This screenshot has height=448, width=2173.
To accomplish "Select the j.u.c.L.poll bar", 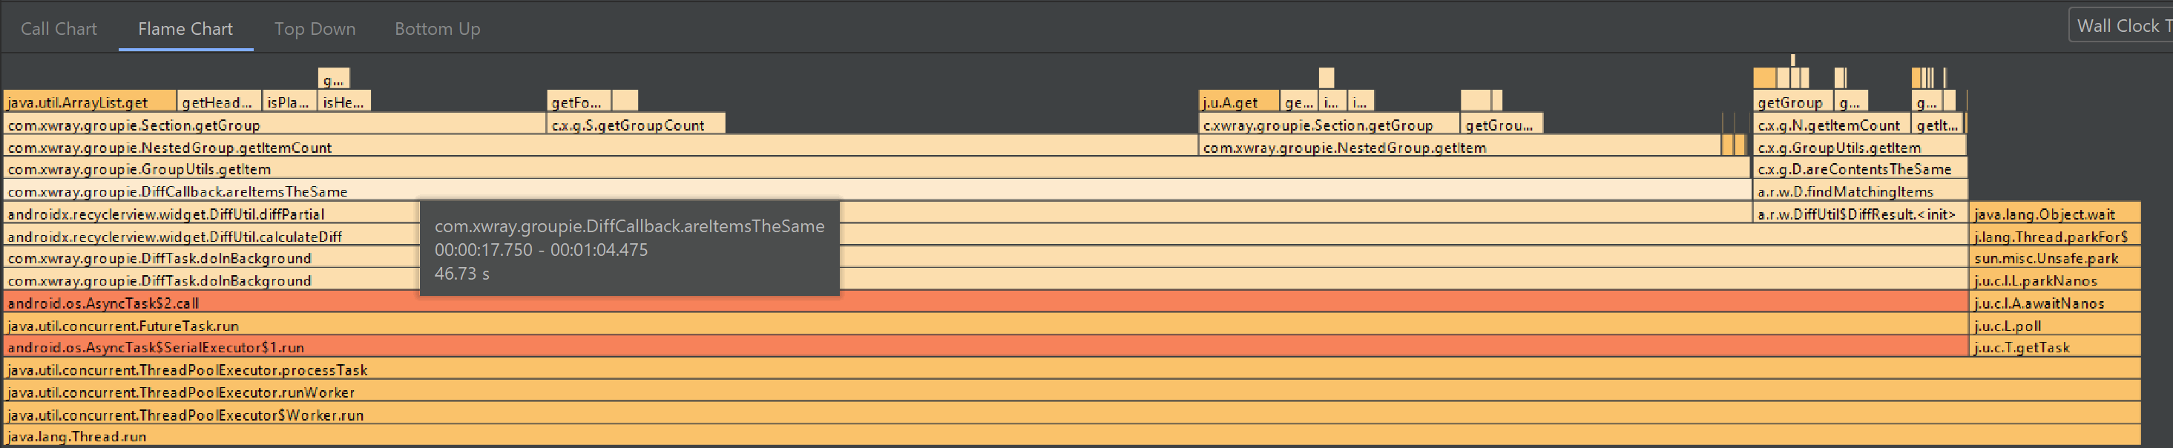I will tap(2056, 326).
